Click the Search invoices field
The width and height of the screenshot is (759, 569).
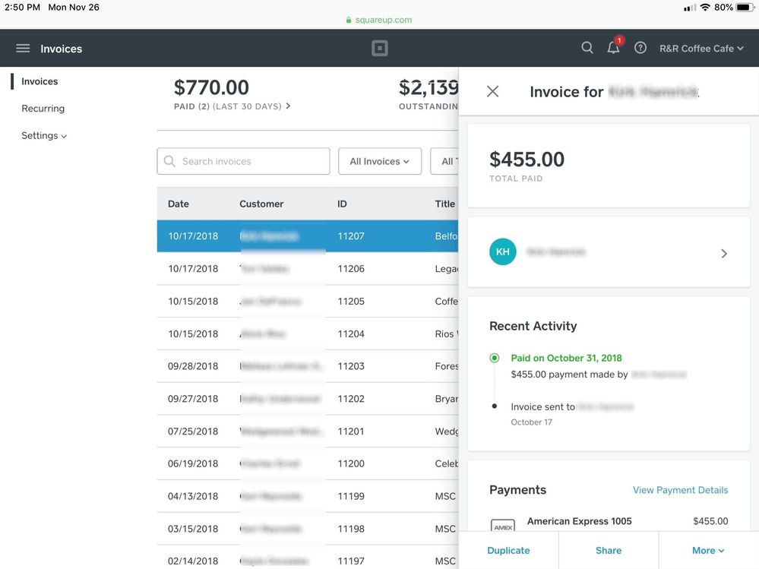coord(243,161)
